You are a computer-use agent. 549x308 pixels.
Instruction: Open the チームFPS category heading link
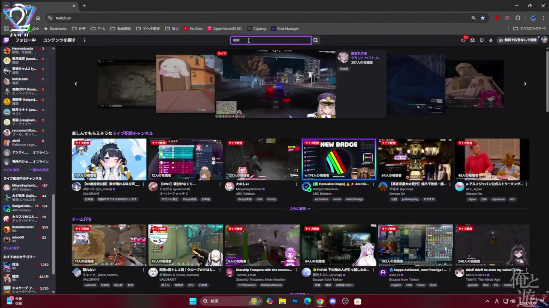81,219
